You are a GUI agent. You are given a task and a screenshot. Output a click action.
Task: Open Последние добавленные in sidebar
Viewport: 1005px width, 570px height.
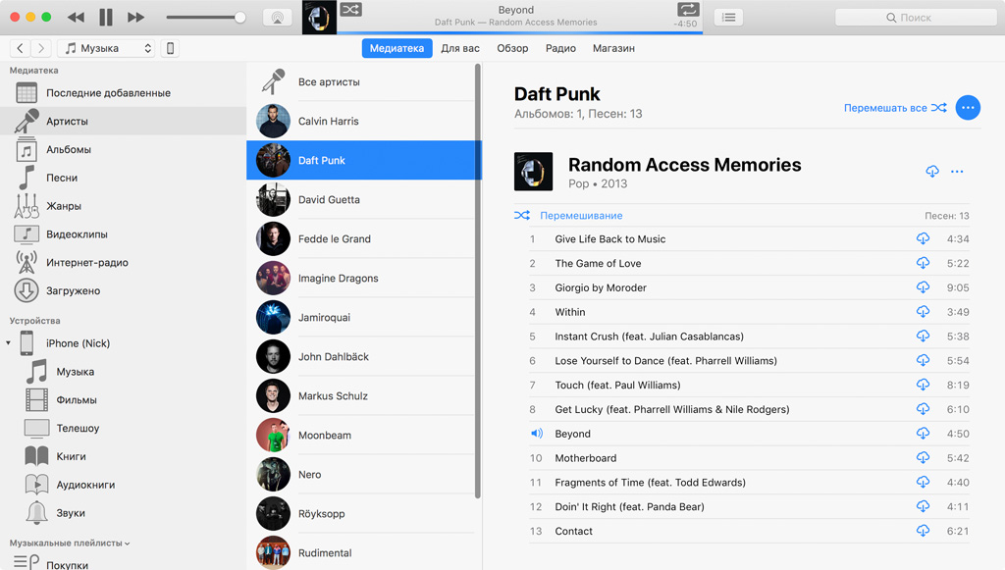[123, 93]
